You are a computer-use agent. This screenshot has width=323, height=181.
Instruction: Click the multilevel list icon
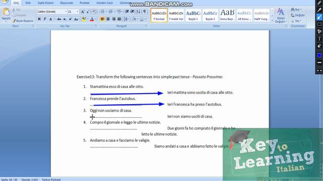pos(119,12)
